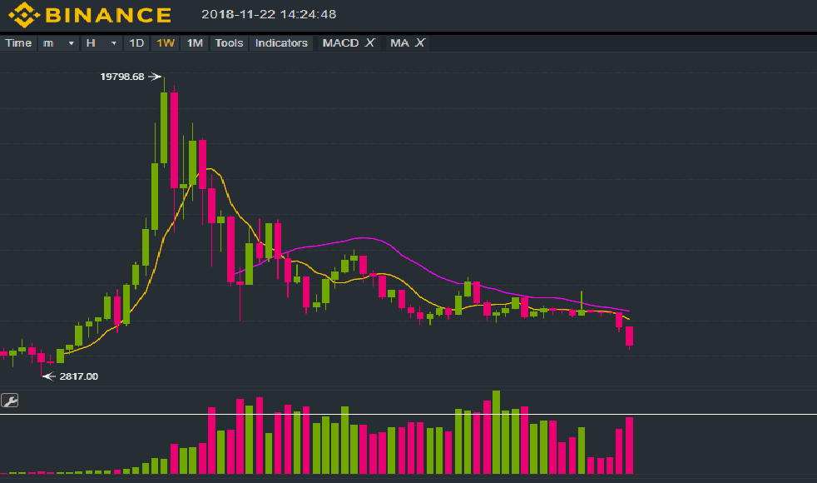This screenshot has width=817, height=483.
Task: Click the white horizontal line in volume panel
Action: click(408, 414)
